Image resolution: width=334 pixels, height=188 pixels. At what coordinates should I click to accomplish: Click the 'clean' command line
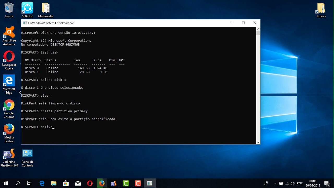pos(36,96)
